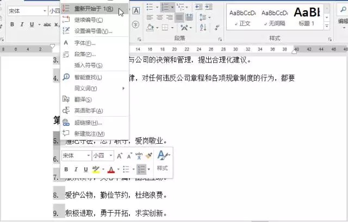Click the sort A-Z icon in paragraph group
Screen dimensions: 348x222
(203, 28)
